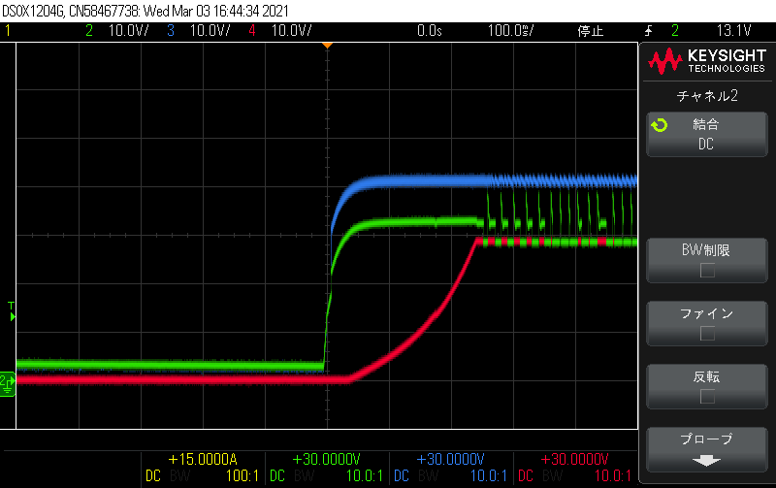Click the チャネル2 menu title
Screen dimensions: 776x488
point(707,95)
